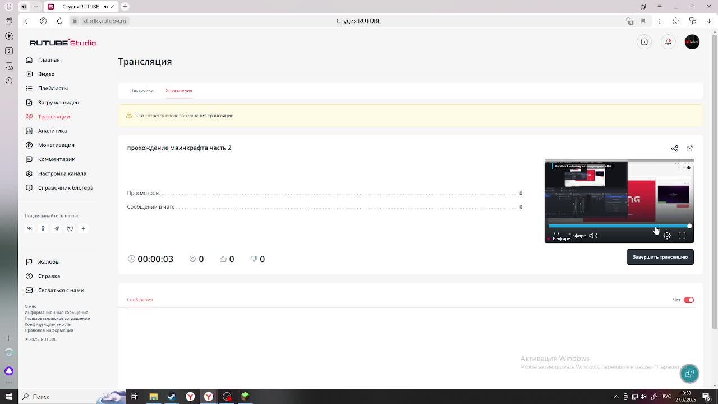Click the dislike counter thumbs-down icon
The image size is (718, 404).
pyautogui.click(x=254, y=259)
